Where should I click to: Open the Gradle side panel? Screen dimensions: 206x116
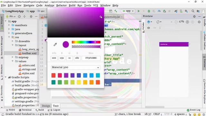(x=204, y=21)
